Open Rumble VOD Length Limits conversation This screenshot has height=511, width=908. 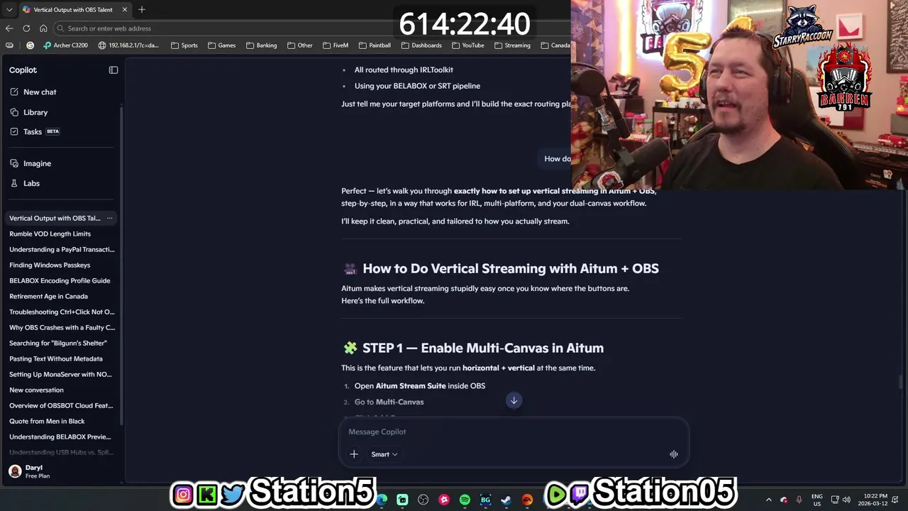[50, 233]
